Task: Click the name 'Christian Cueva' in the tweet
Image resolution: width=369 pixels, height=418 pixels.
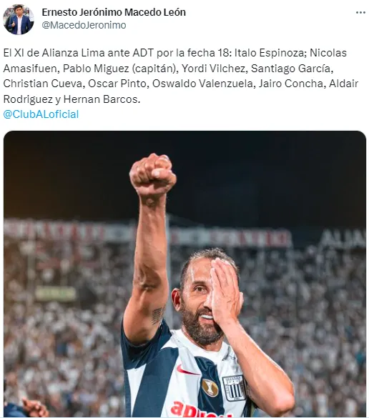Action: tap(44, 84)
